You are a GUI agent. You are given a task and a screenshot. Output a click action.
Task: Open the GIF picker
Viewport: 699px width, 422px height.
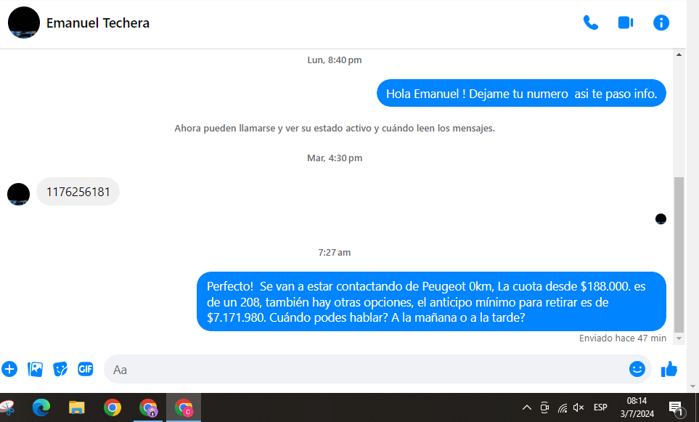point(86,369)
